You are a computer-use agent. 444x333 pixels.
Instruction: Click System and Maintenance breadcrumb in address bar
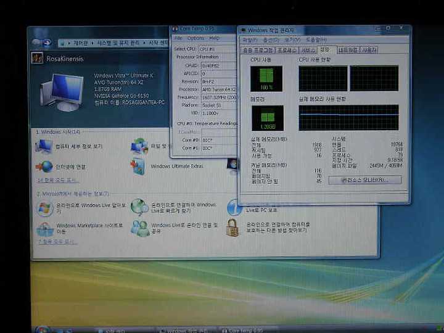(118, 43)
